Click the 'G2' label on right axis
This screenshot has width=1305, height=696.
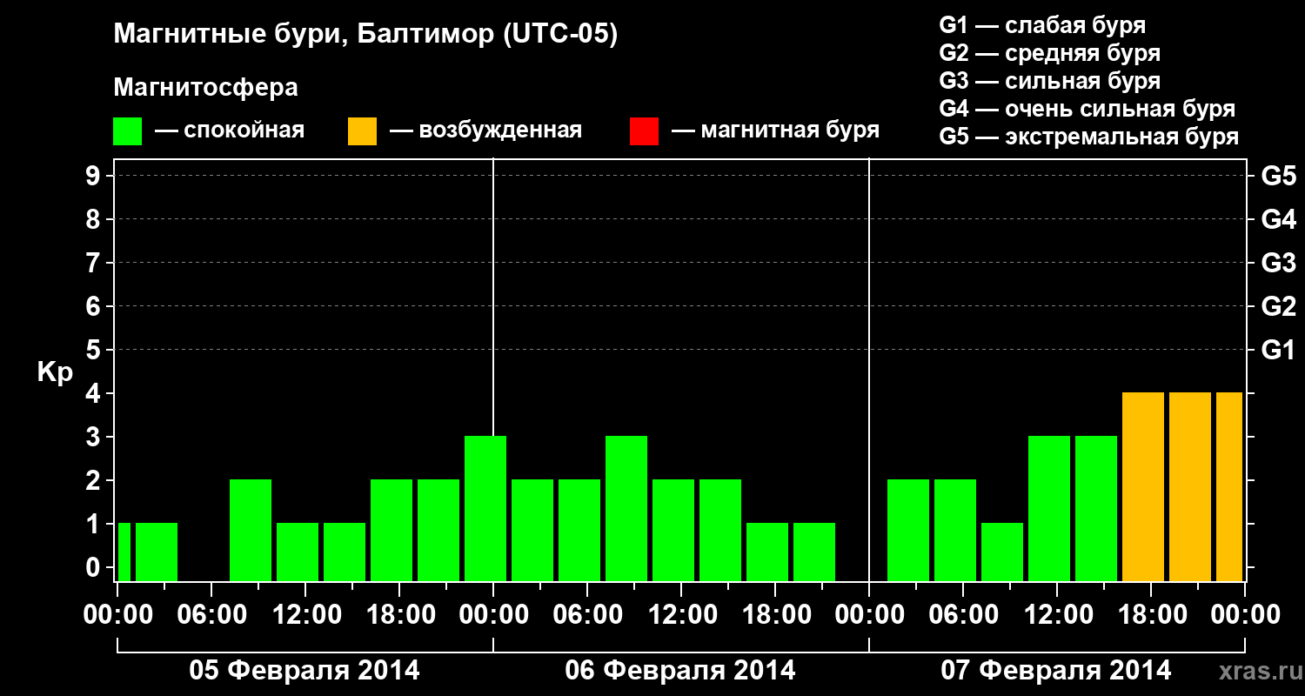coord(1278,306)
